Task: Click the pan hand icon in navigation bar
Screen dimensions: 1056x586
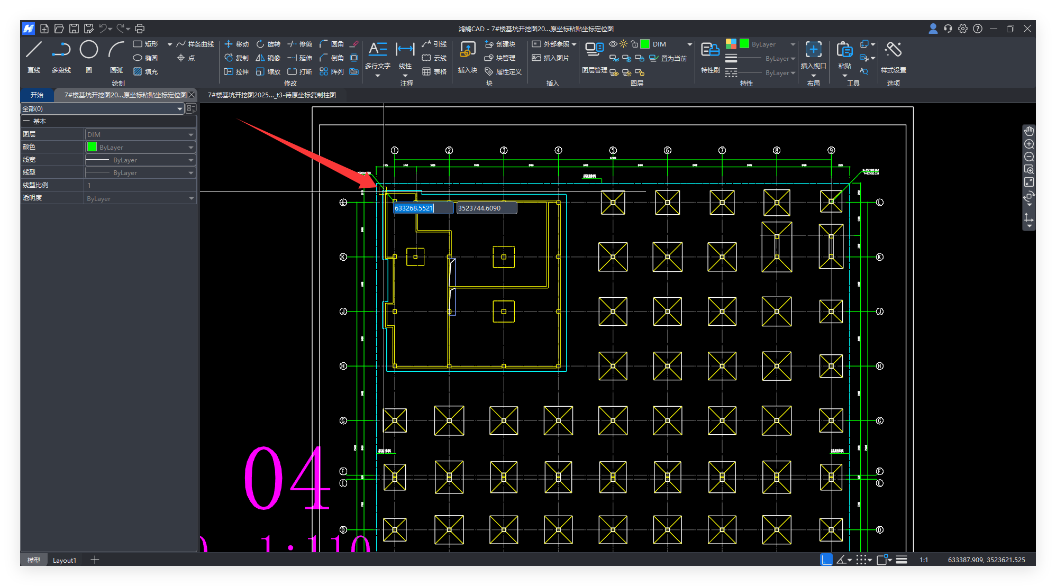Action: coord(1028,131)
